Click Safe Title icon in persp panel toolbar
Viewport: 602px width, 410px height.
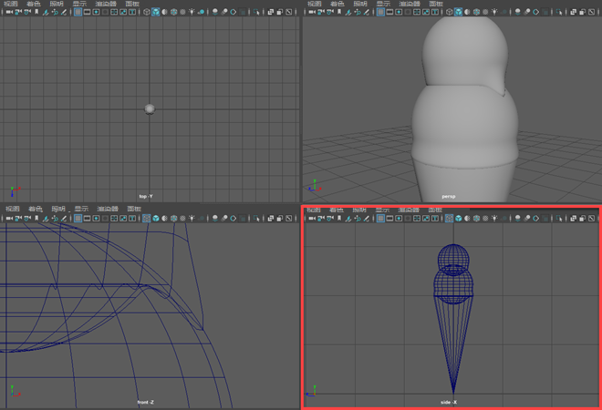point(434,12)
